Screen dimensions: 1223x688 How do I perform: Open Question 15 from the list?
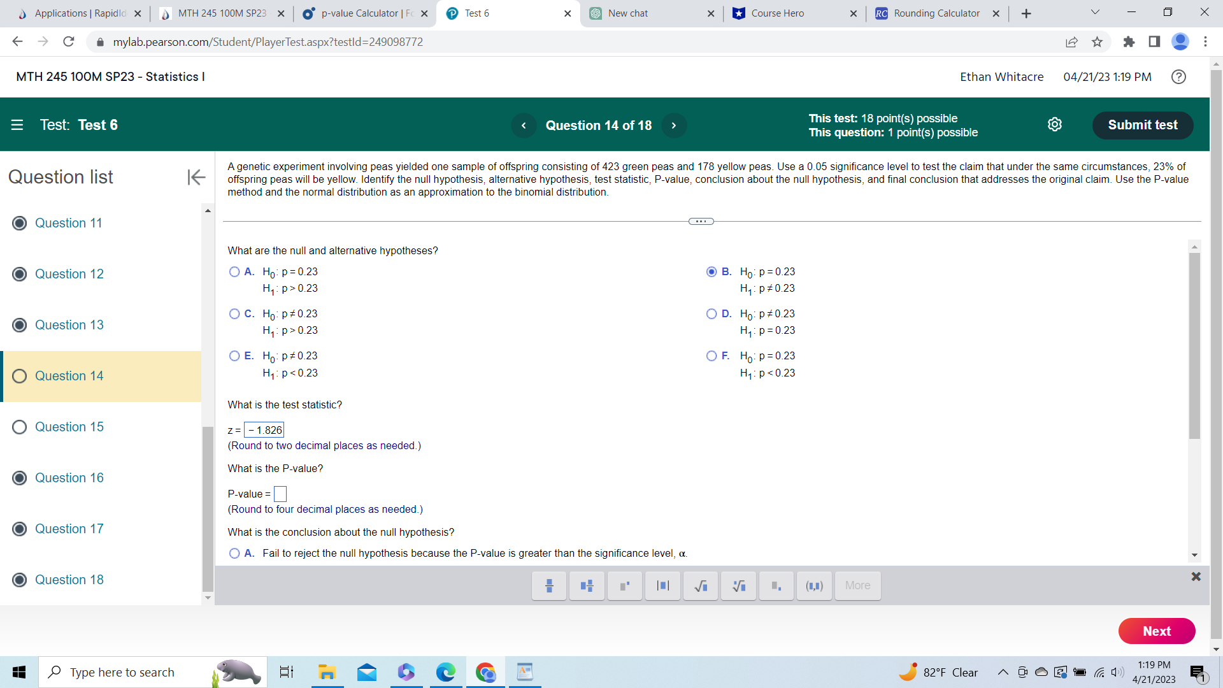[69, 427]
